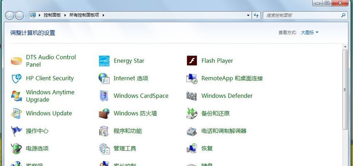Image resolution: width=353 pixels, height=166 pixels.
Task: Open the Internet 选项 globe icon
Action: click(104, 78)
